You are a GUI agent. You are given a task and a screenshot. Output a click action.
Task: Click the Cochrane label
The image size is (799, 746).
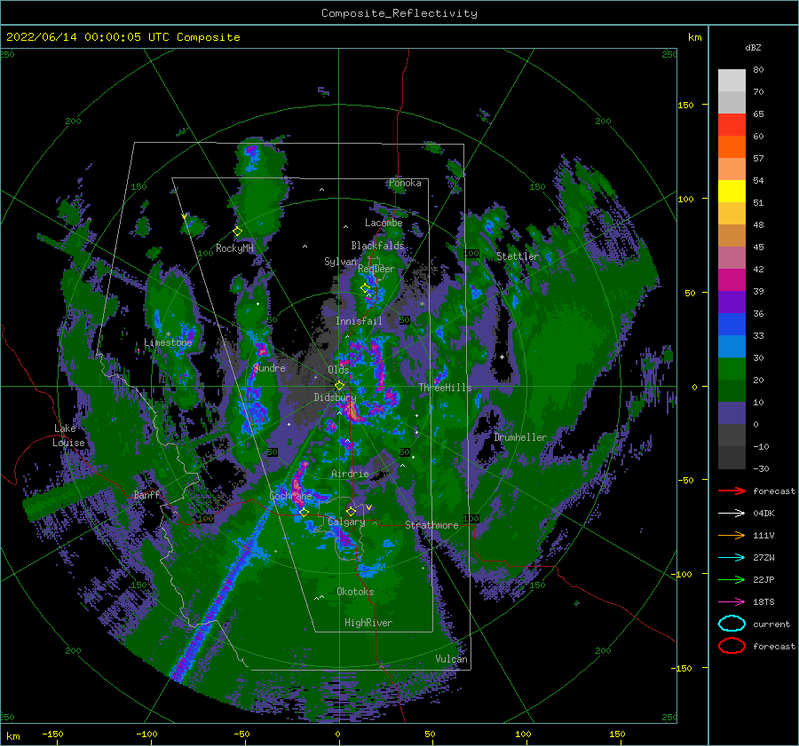[x=290, y=496]
